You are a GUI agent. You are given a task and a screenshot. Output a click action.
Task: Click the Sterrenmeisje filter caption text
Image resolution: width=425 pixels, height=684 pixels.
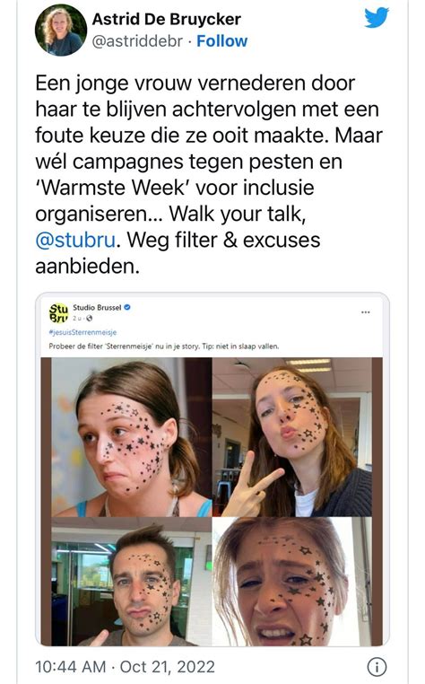coord(164,346)
